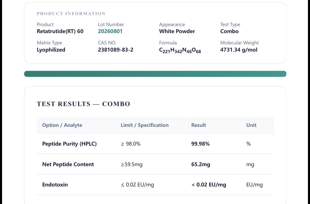Click the Test Results — Combo heading
This screenshot has width=310, height=204.
pyautogui.click(x=84, y=104)
